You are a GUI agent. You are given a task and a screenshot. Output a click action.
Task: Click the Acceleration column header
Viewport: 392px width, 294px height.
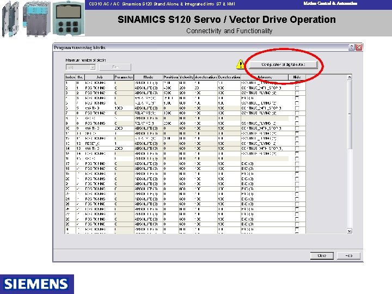click(206, 77)
